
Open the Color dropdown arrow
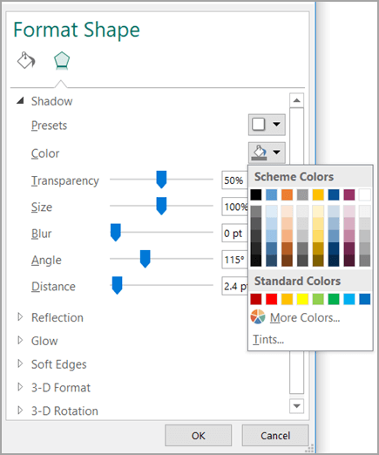(276, 153)
